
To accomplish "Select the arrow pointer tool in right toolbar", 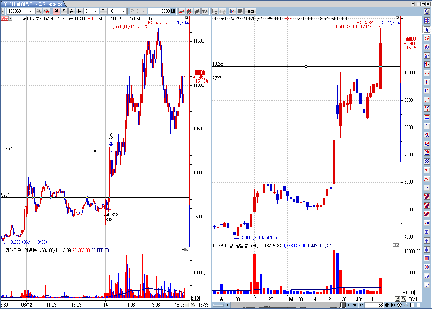I will [427, 29].
